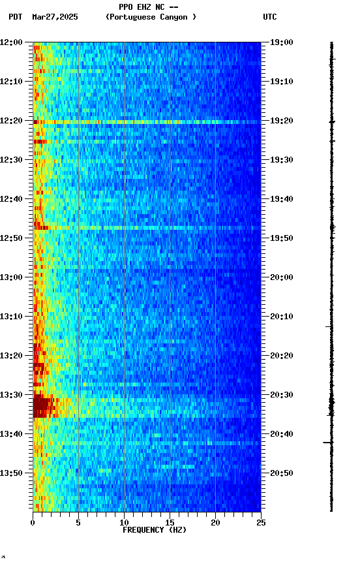Screen dimensions: 360x564
Task: Click the '20:40' UTC time label
Action: [x=282, y=434]
